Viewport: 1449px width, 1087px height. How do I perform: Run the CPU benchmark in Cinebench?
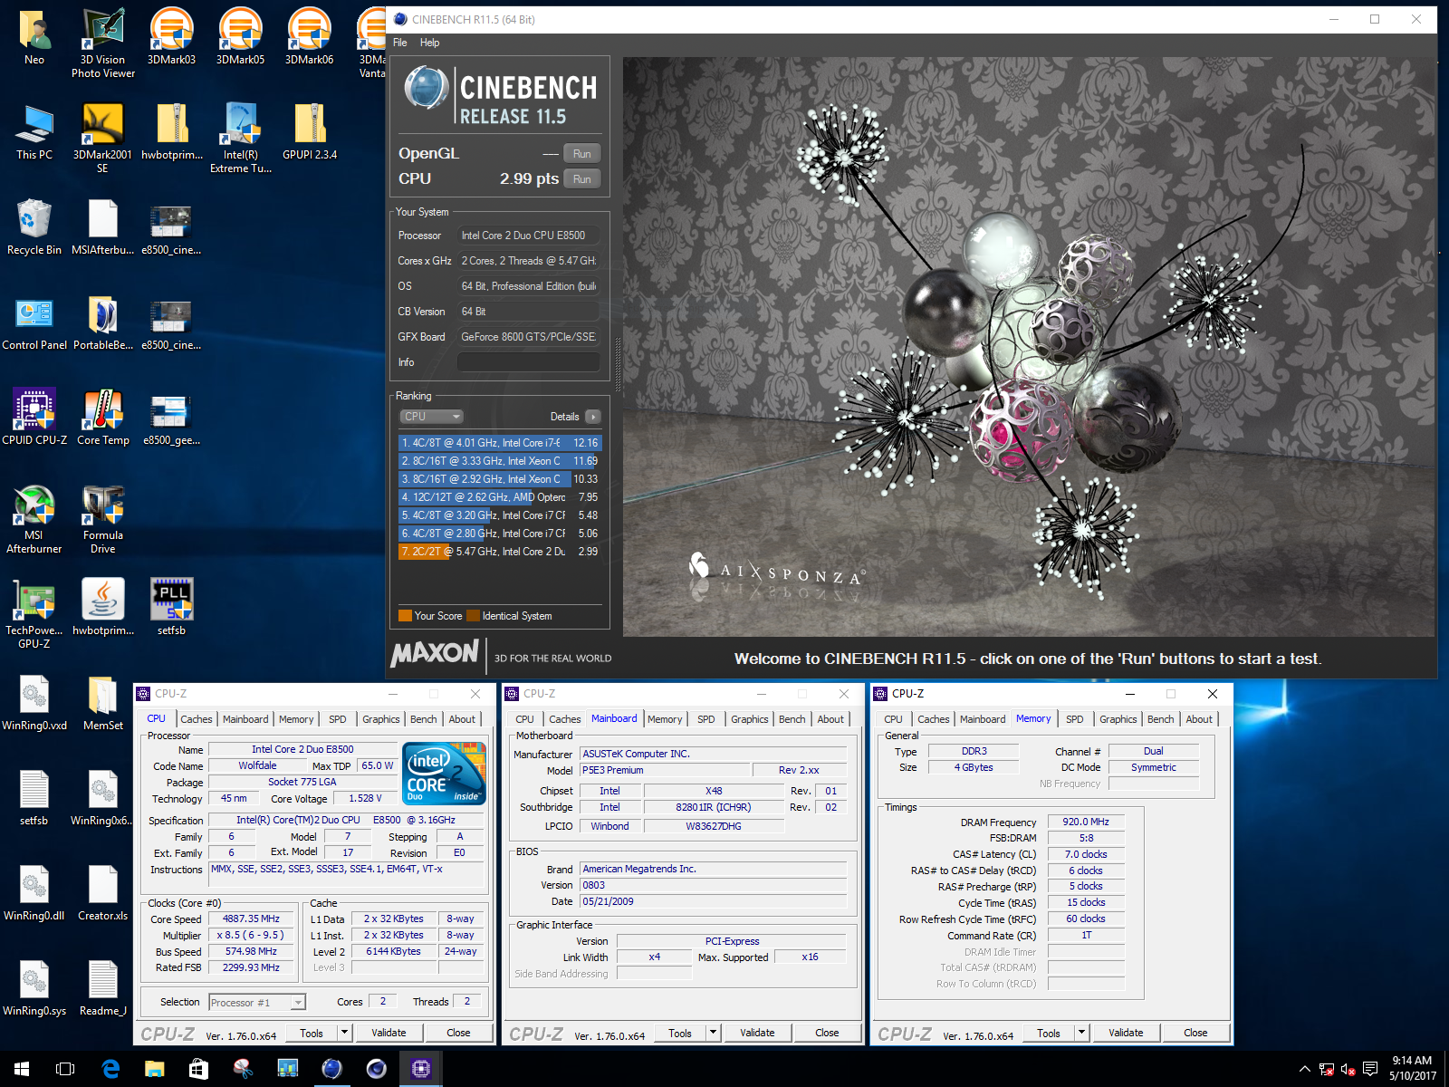click(582, 179)
